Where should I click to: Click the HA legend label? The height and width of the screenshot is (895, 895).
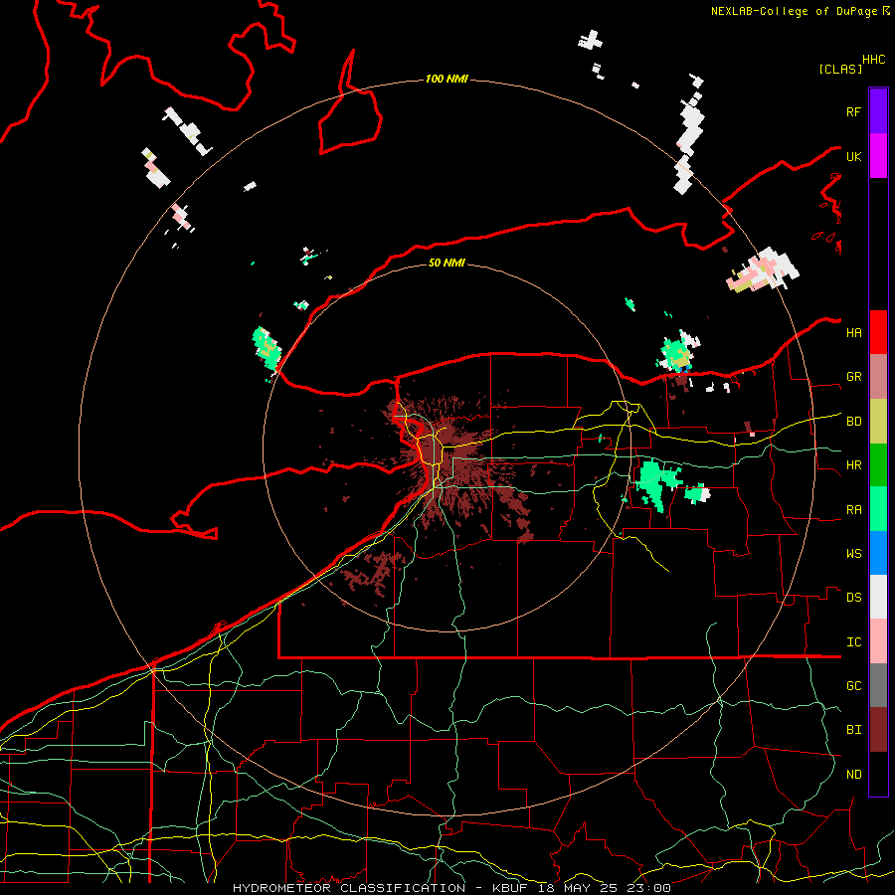tap(853, 333)
